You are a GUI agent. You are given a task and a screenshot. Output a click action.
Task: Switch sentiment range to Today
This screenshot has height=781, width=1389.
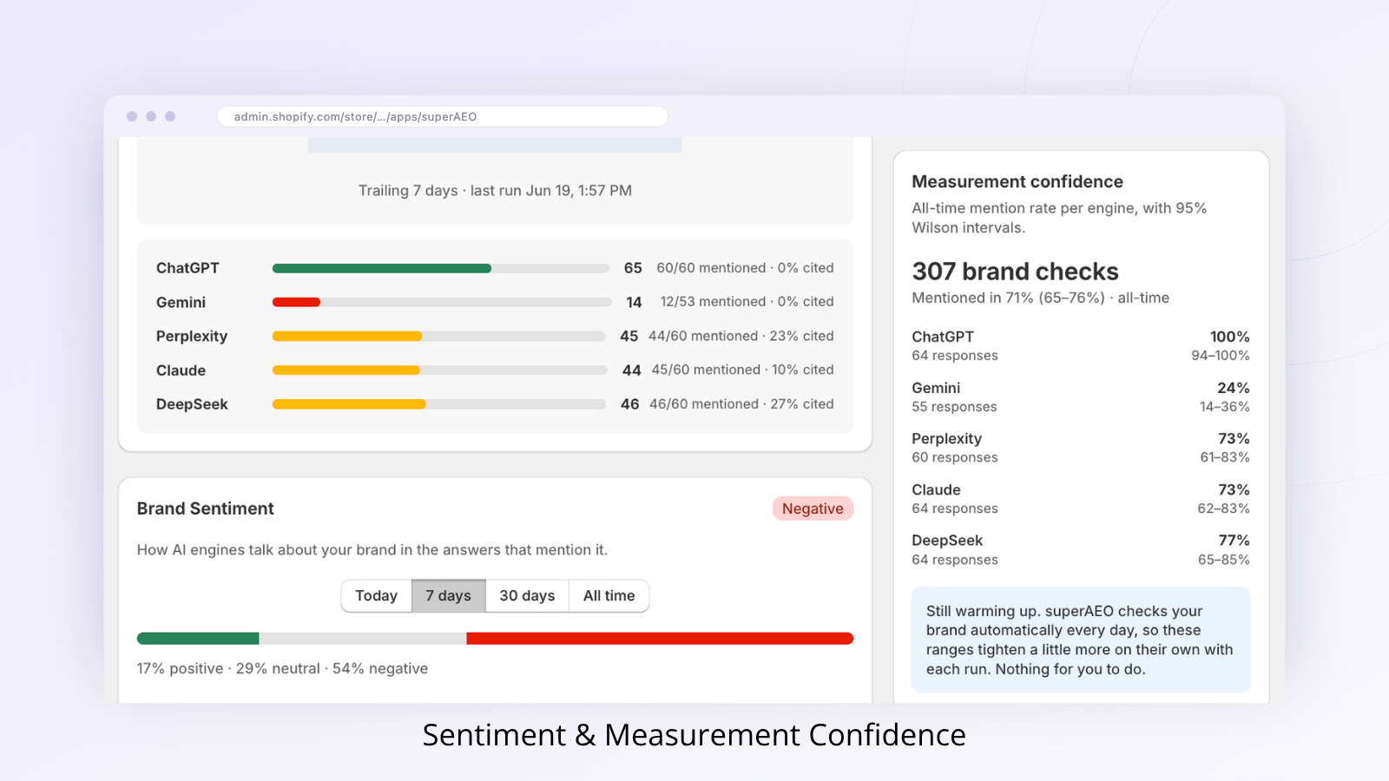click(x=376, y=596)
